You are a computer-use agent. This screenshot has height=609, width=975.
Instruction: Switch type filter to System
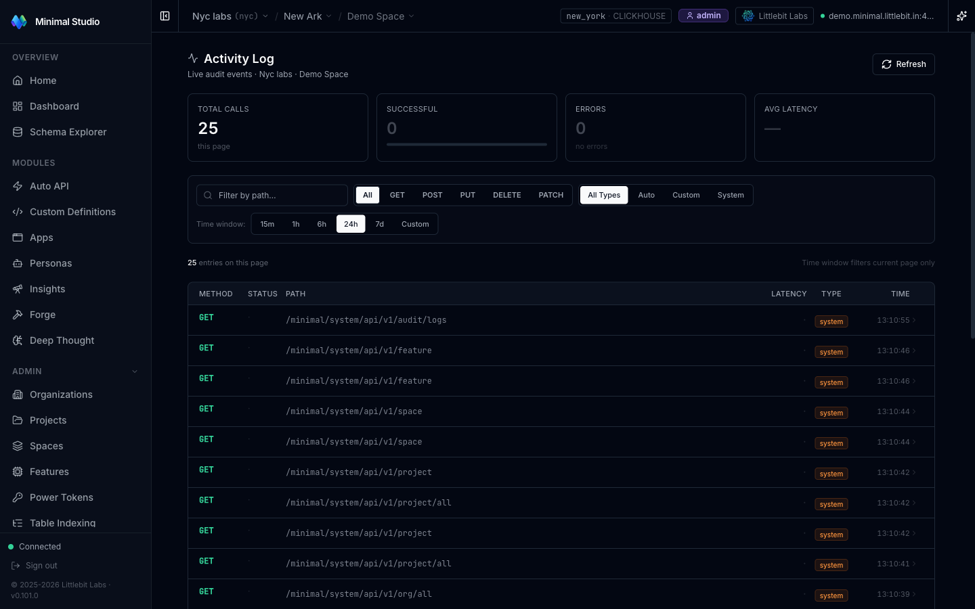731,195
